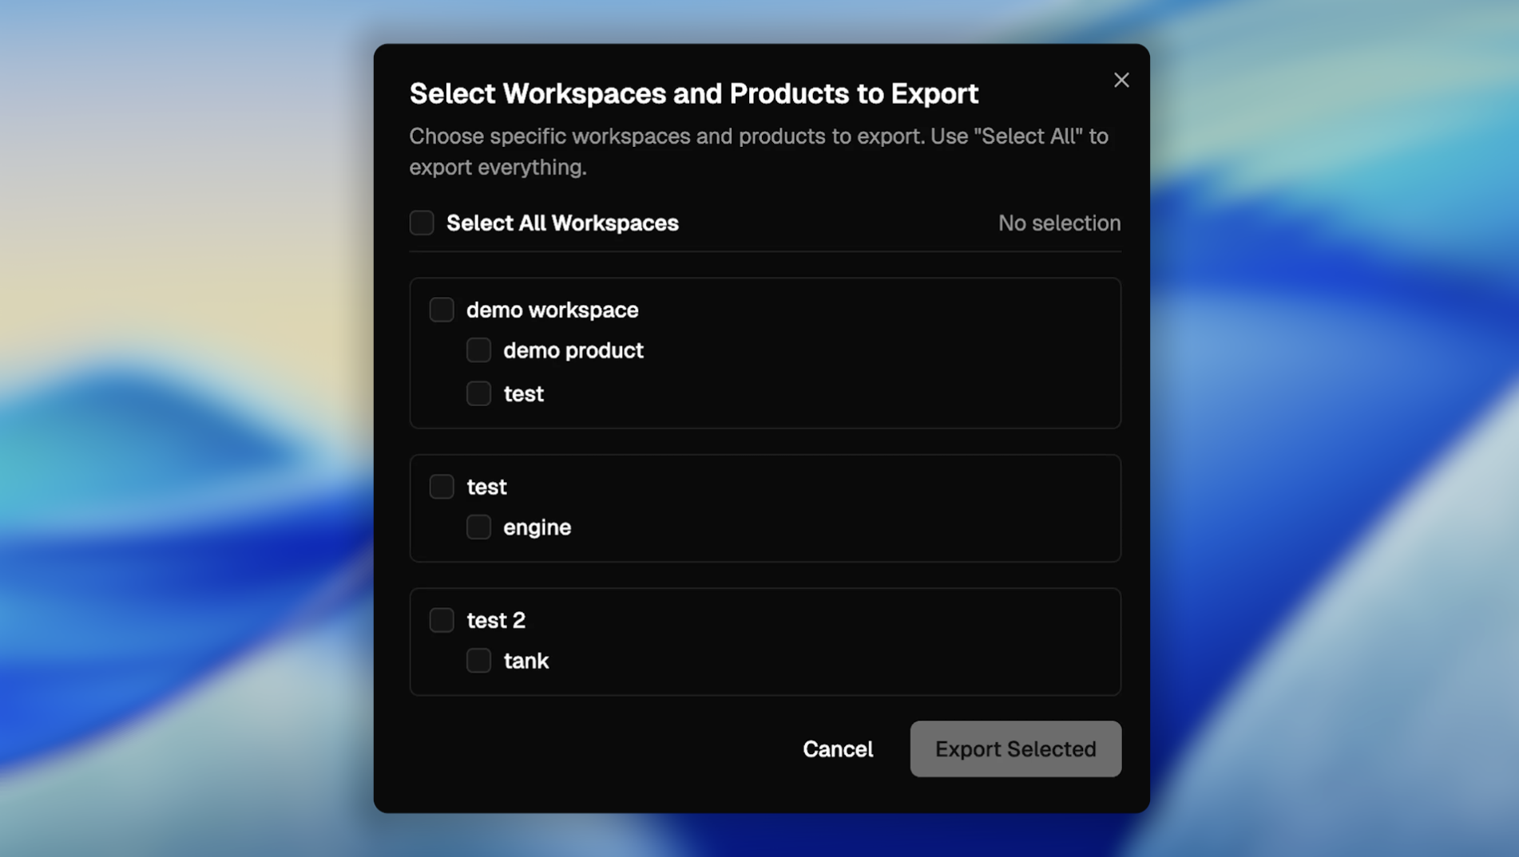Click the test 2 workspace label
The height and width of the screenshot is (857, 1519).
pyautogui.click(x=496, y=620)
